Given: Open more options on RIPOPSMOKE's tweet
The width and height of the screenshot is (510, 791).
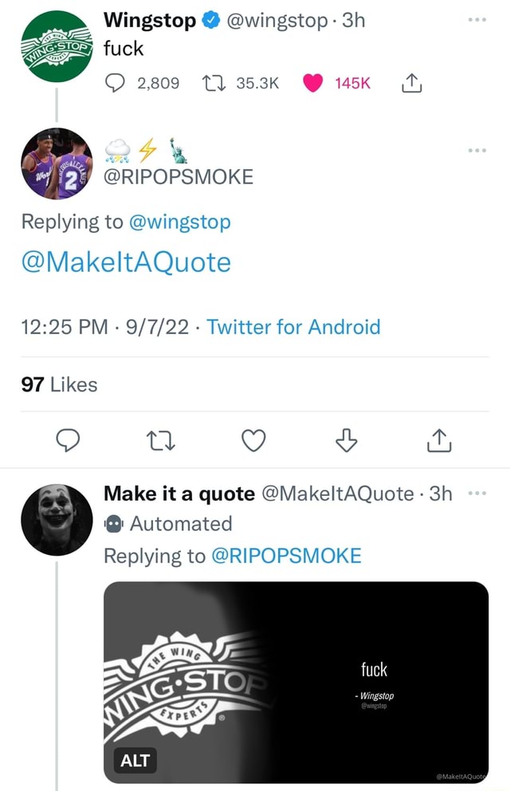Looking at the screenshot, I should (x=477, y=149).
